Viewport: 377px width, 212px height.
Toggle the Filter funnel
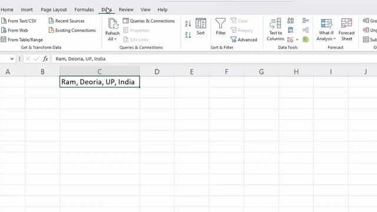pos(220,26)
